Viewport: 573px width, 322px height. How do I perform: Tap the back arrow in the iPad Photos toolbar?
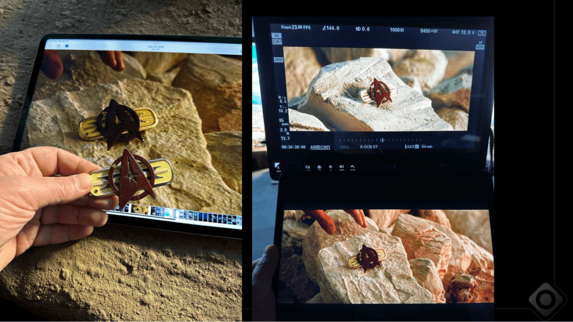[x=51, y=46]
